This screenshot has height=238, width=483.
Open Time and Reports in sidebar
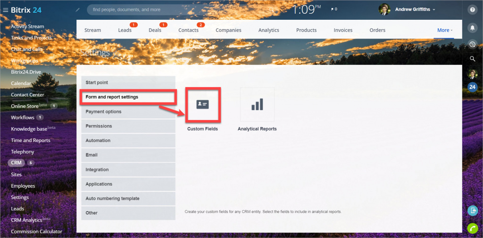click(x=31, y=140)
